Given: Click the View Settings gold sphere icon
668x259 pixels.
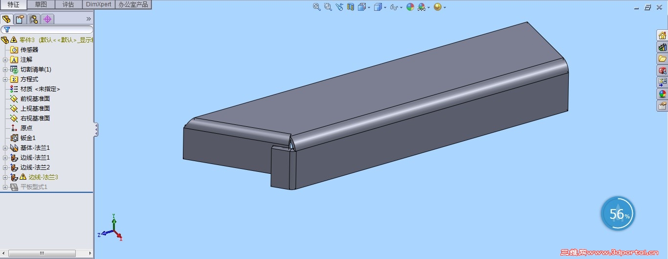Looking at the screenshot, I should click(438, 7).
